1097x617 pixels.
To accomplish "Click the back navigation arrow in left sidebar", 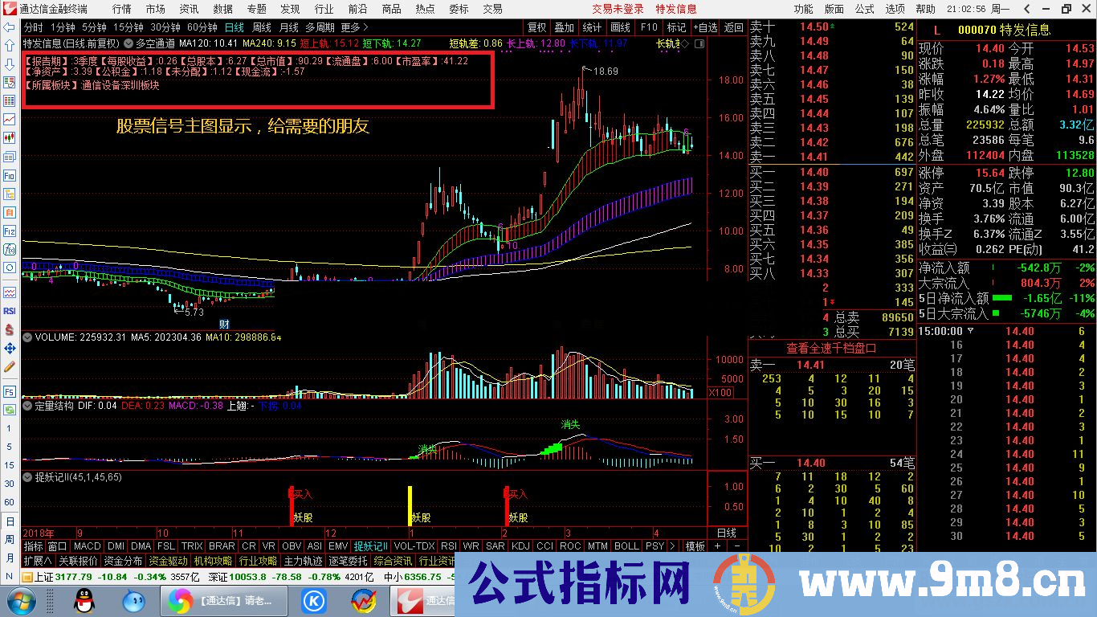I will (9, 29).
